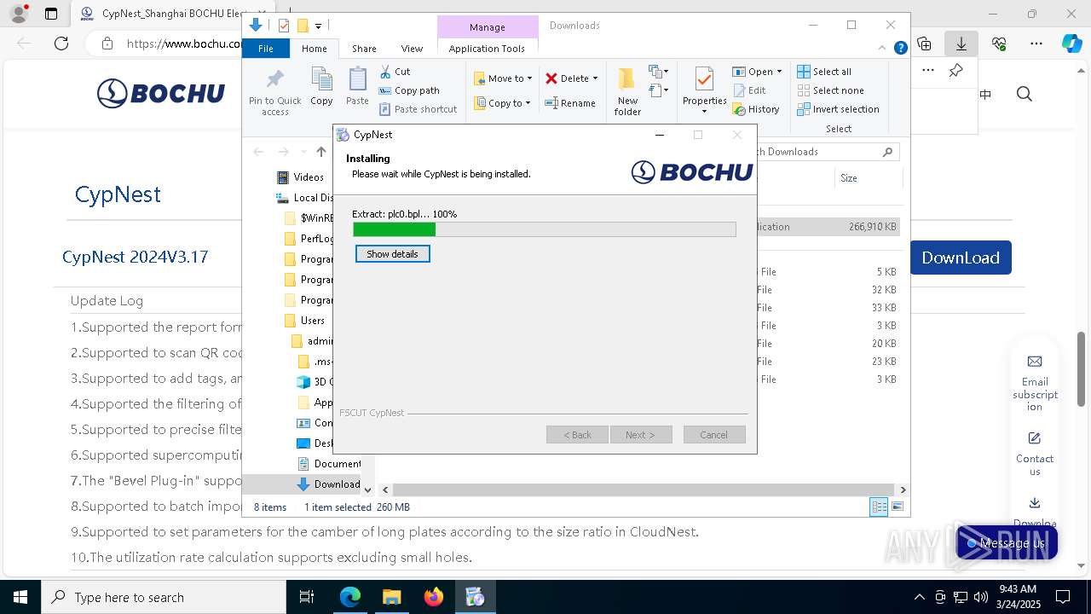Image resolution: width=1091 pixels, height=614 pixels.
Task: Open file History from the ribbon
Action: click(x=756, y=109)
